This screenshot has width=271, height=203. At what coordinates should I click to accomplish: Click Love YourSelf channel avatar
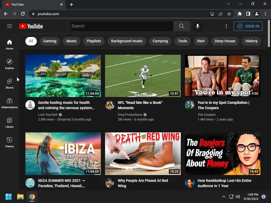click(30, 105)
